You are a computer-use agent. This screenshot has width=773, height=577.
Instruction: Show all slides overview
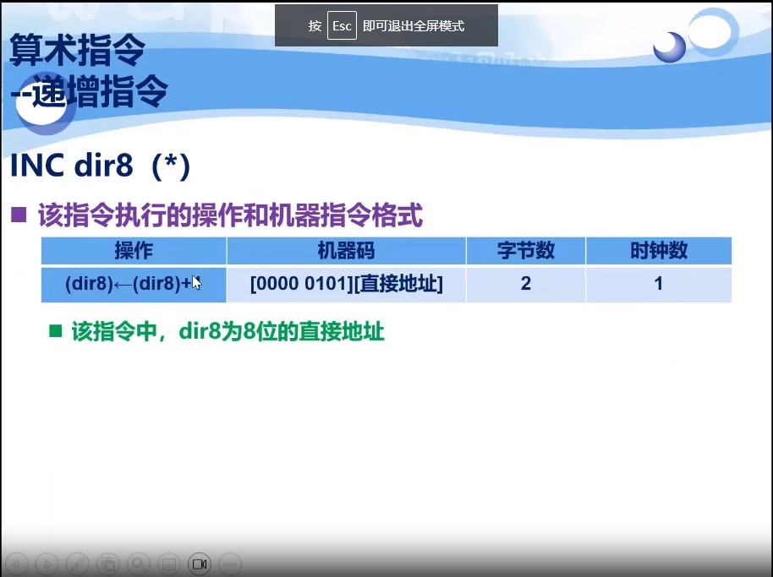[108, 563]
